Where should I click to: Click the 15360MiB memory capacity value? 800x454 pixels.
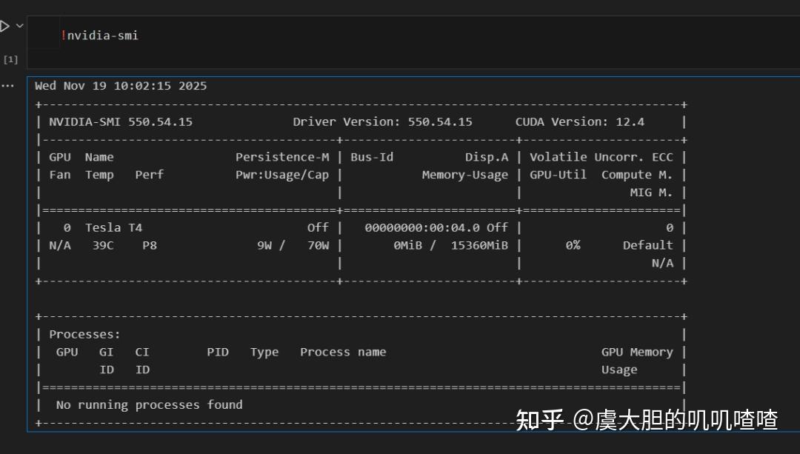coord(479,245)
